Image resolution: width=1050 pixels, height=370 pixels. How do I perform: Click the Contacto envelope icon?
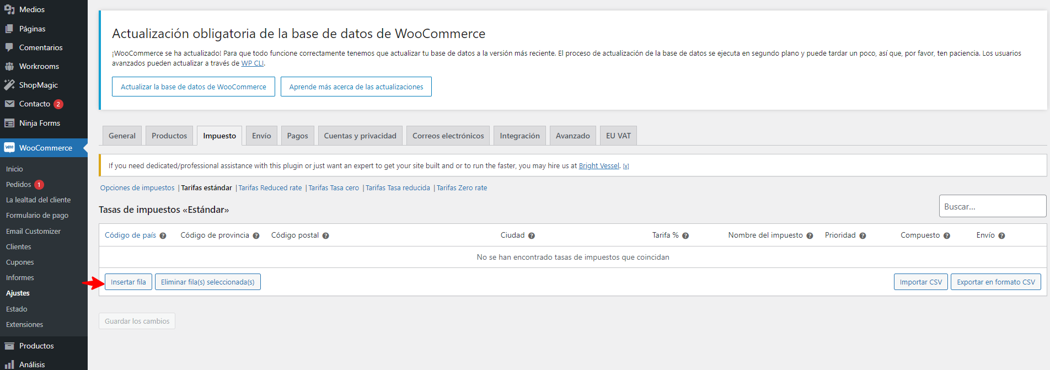pos(9,104)
